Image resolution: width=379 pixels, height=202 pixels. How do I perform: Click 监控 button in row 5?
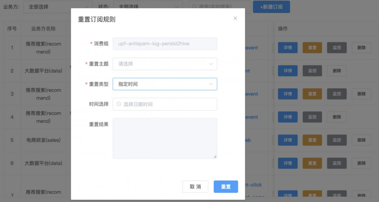point(337,140)
